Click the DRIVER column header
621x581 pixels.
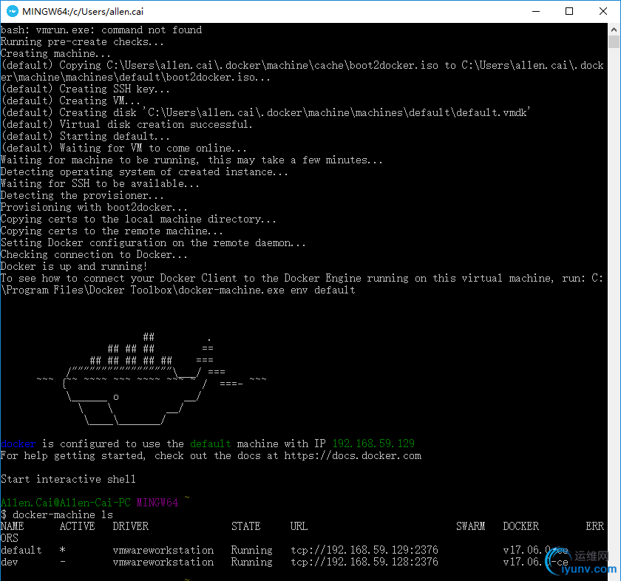pyautogui.click(x=131, y=527)
